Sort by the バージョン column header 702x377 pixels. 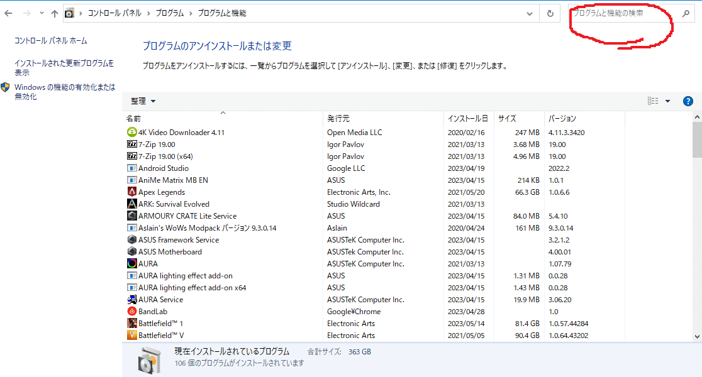click(x=584, y=119)
